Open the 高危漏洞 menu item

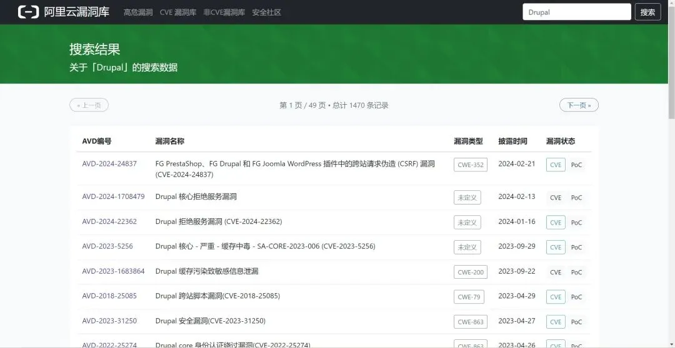tap(137, 12)
